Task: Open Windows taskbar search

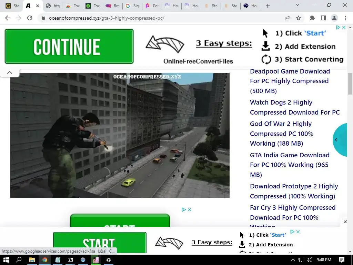Action: pyautogui.click(x=19, y=260)
